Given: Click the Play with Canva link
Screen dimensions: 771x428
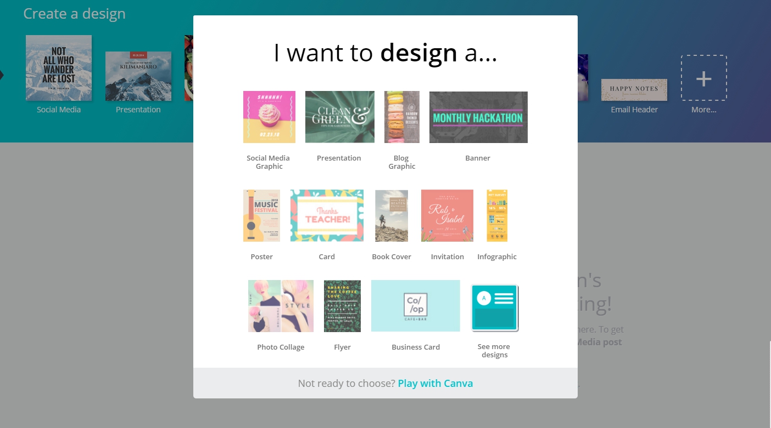Looking at the screenshot, I should (435, 384).
